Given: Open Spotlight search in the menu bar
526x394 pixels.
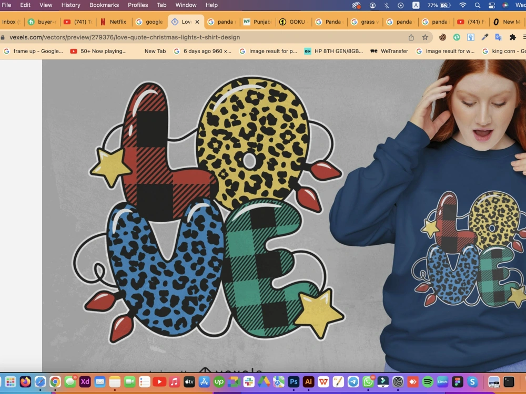Looking at the screenshot, I should click(x=478, y=5).
